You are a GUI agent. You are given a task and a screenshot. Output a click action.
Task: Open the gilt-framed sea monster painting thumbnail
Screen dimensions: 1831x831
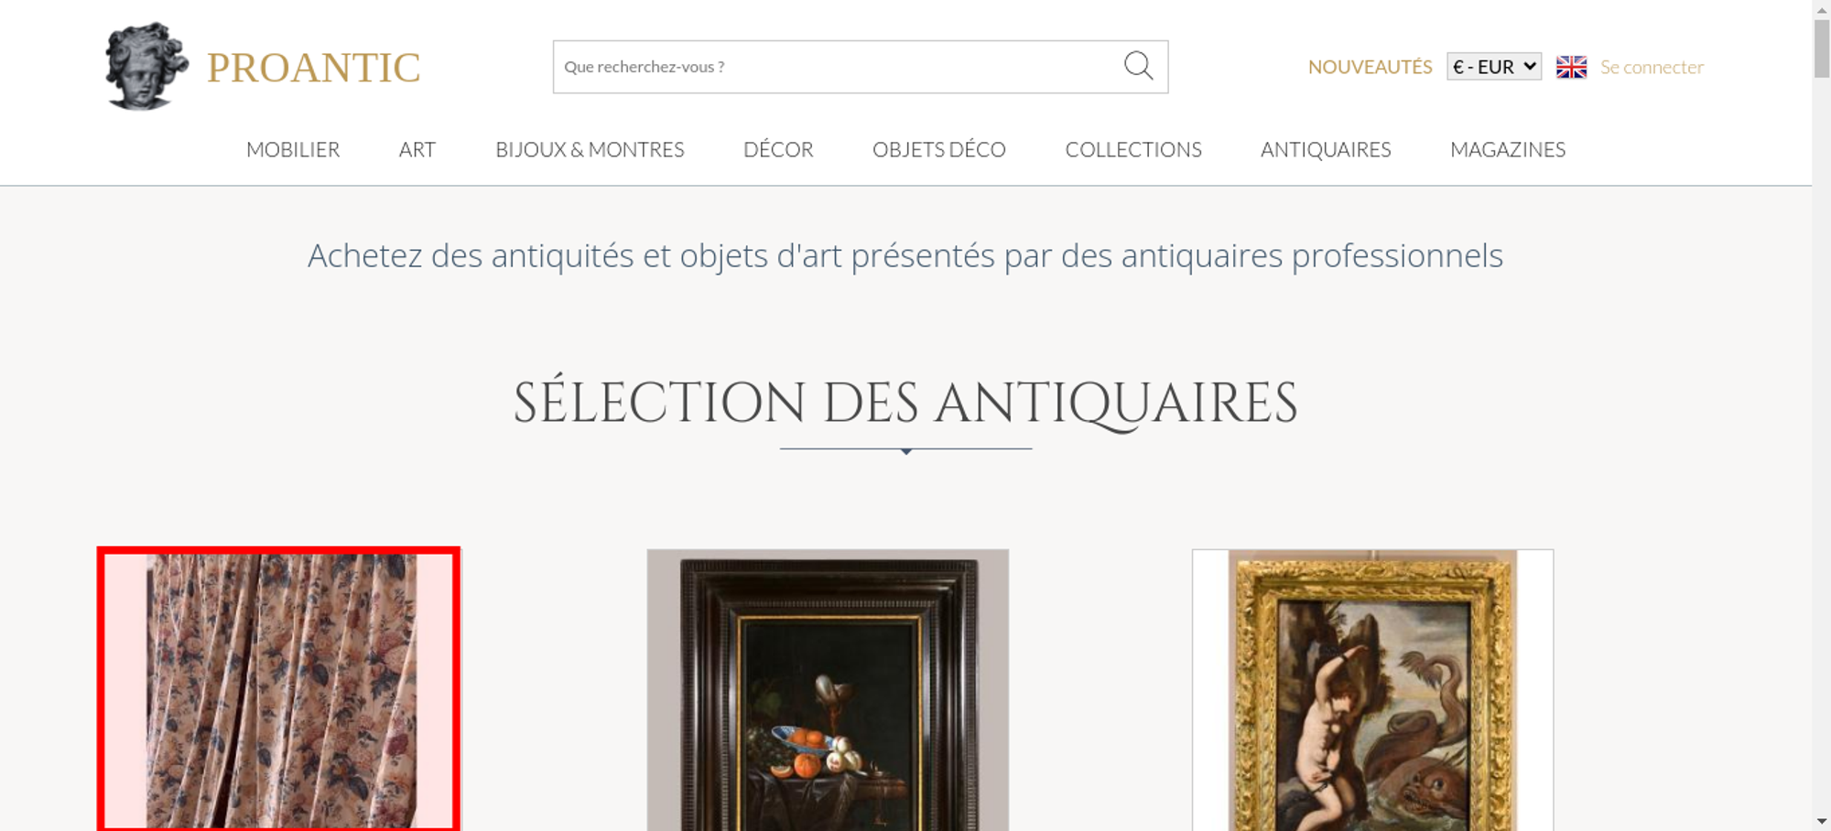click(1372, 690)
